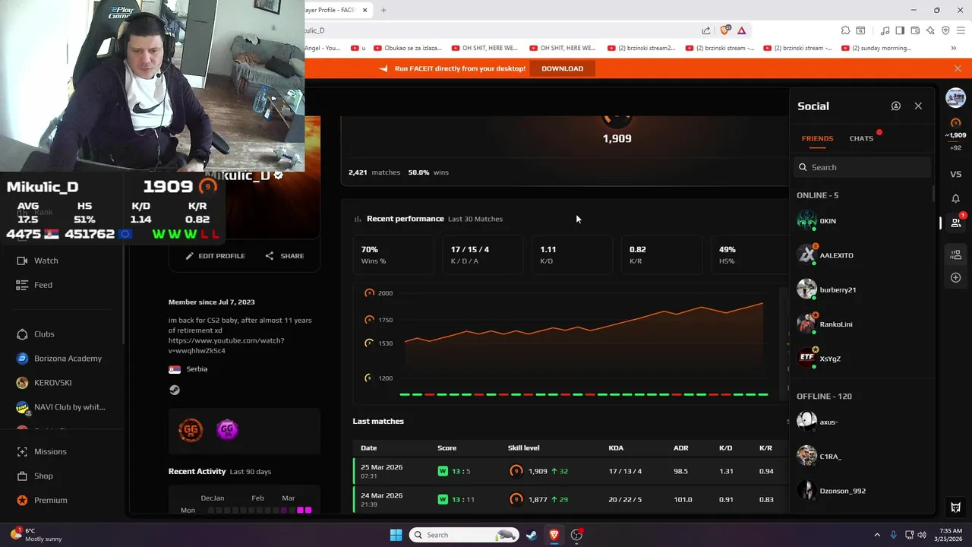
Task: Click the Steam profile icon under Serbia
Action: coord(175,390)
